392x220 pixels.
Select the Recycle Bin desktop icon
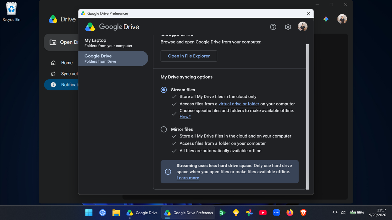[x=11, y=12]
